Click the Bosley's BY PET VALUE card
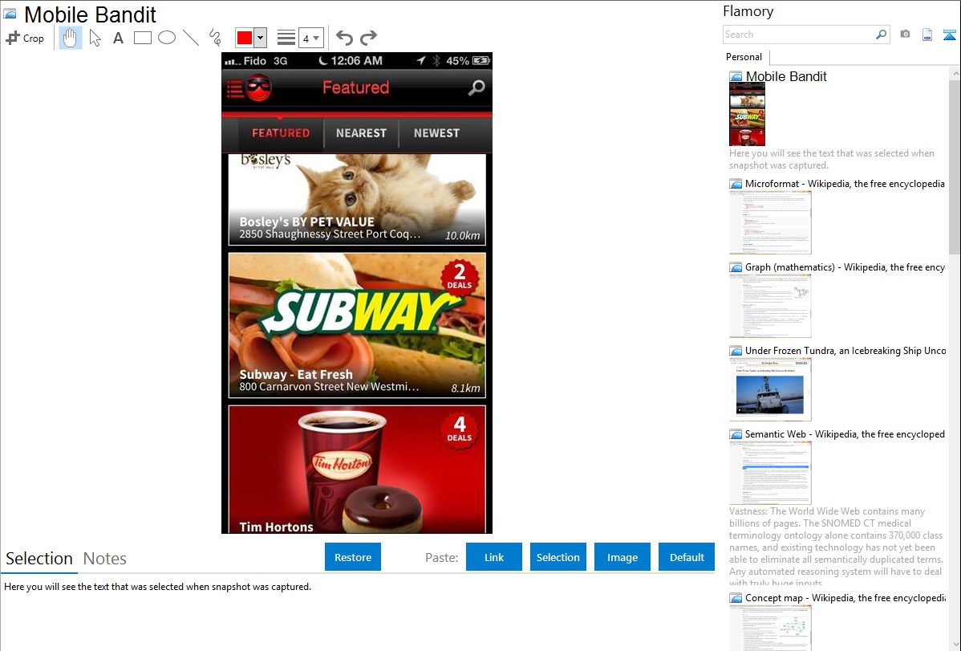The width and height of the screenshot is (961, 651). (x=357, y=199)
